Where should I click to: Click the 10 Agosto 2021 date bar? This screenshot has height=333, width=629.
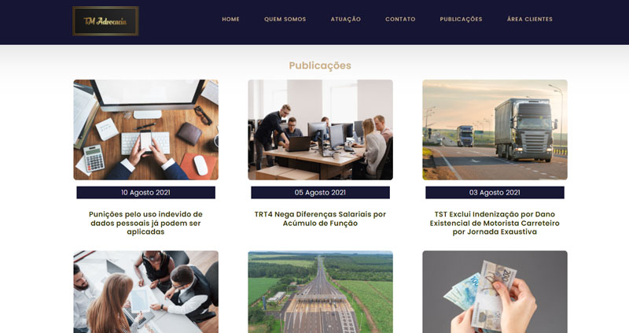click(146, 192)
